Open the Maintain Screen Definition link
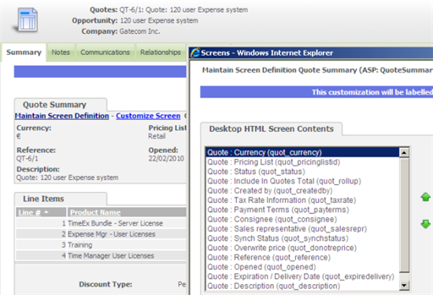 coord(62,116)
